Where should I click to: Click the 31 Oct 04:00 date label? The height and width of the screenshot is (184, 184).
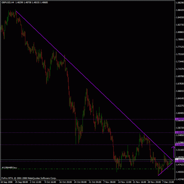[x=95, y=182]
